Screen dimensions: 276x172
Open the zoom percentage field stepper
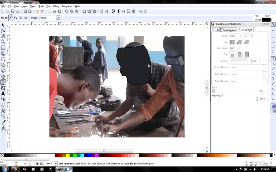click(x=271, y=163)
